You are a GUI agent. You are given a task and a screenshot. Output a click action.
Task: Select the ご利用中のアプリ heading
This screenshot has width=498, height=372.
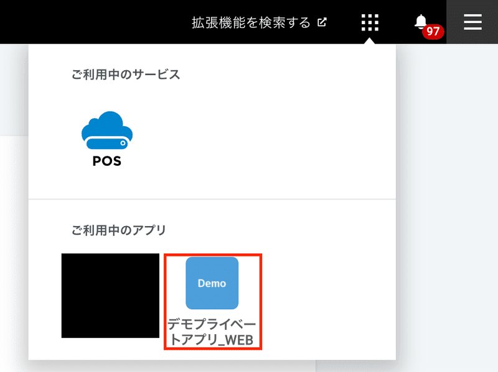(x=119, y=230)
